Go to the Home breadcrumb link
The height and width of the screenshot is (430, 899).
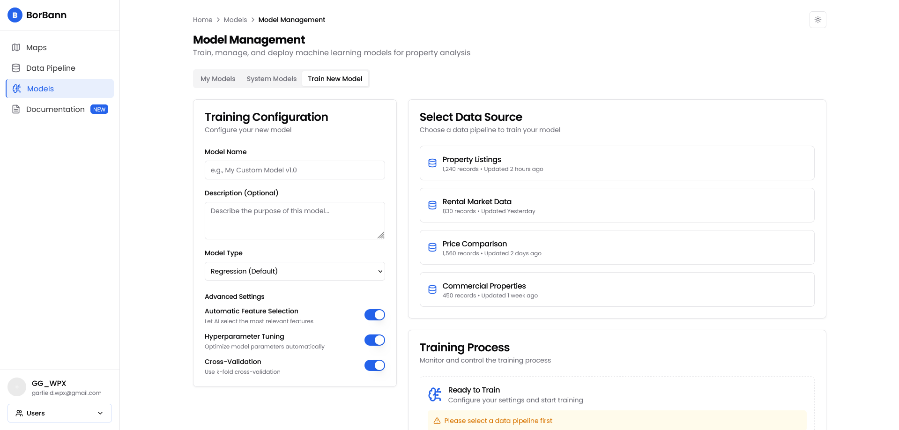202,20
